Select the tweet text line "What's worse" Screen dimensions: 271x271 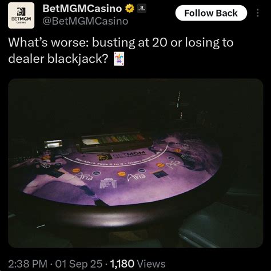click(x=121, y=42)
